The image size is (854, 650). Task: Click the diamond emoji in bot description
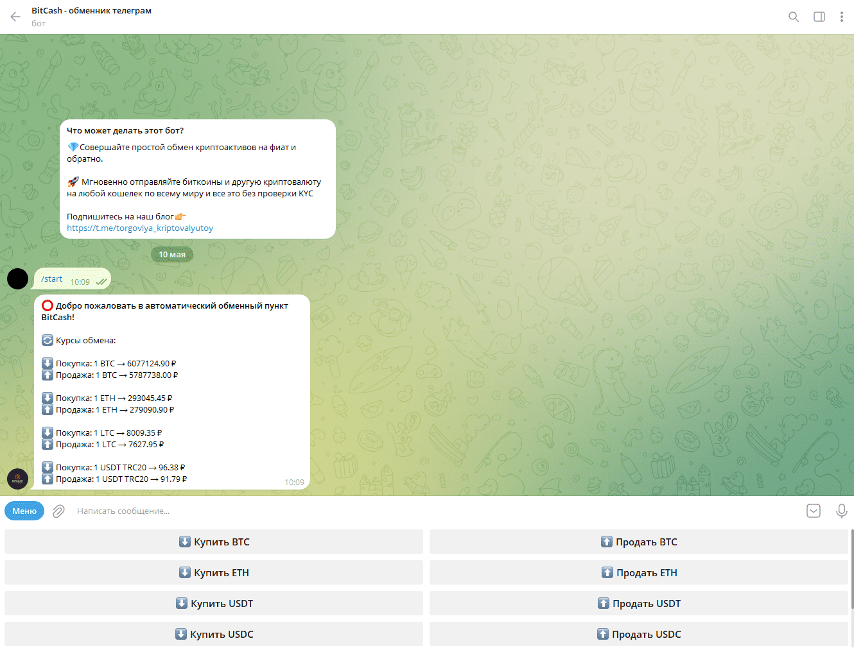[x=73, y=147]
